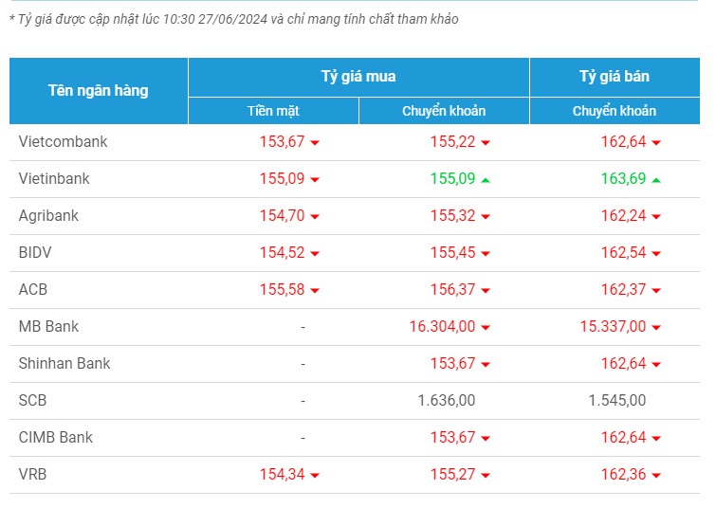This screenshot has width=716, height=508.
Task: Click Chuyển khoản sub-header under Tỷ giá bán
Action: pyautogui.click(x=615, y=111)
